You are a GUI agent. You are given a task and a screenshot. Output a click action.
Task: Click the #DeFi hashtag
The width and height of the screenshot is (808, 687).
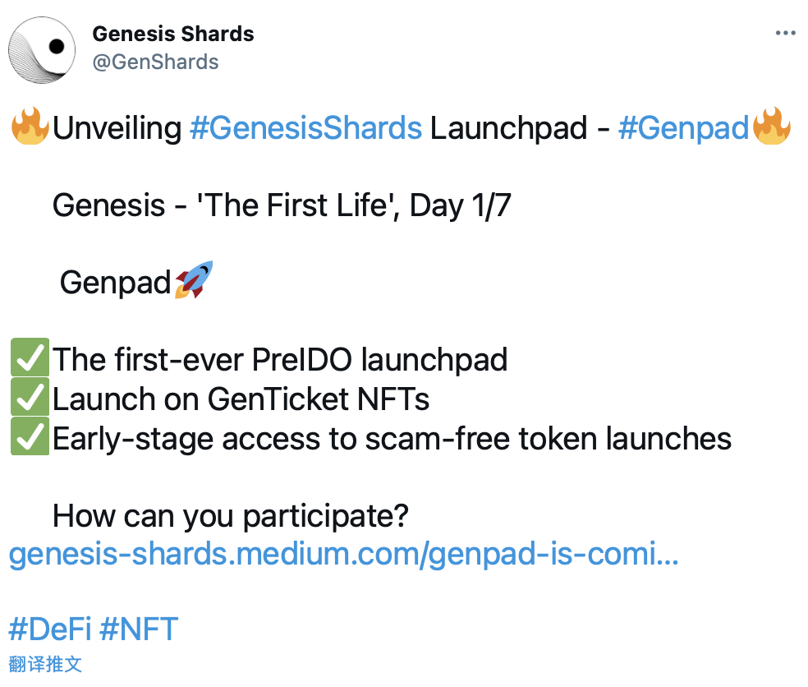[50, 629]
